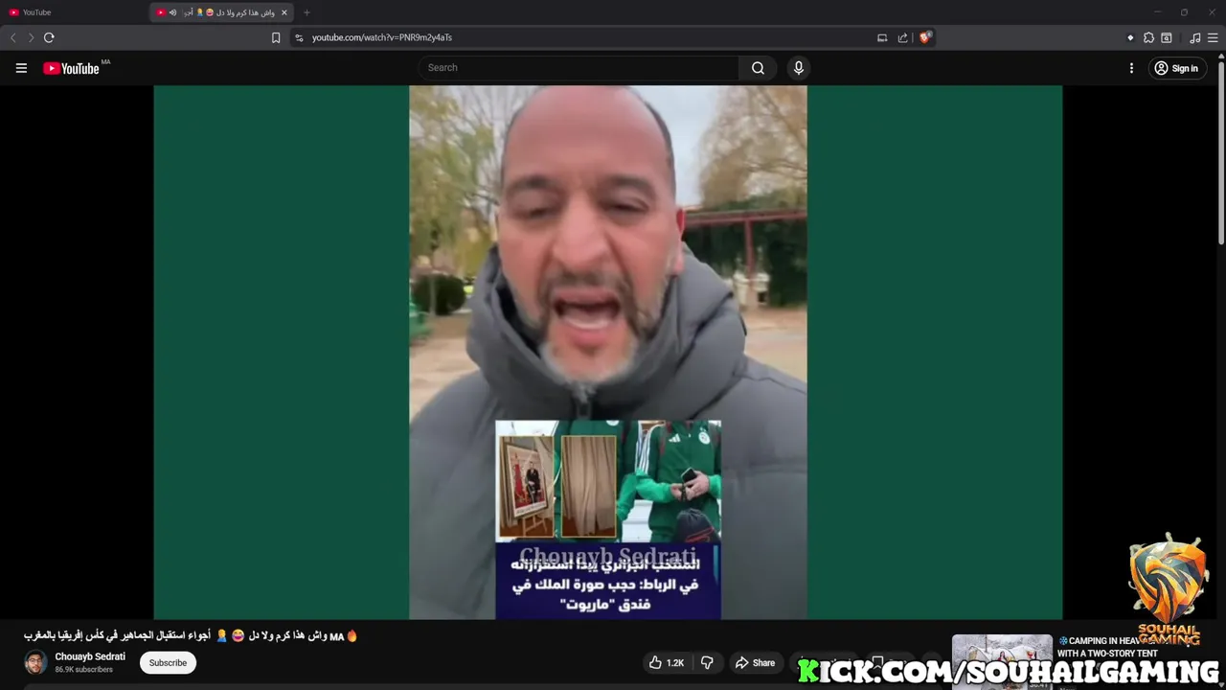Select the active video tab with Arabic title
Image resolution: width=1226 pixels, height=690 pixels.
[222, 12]
